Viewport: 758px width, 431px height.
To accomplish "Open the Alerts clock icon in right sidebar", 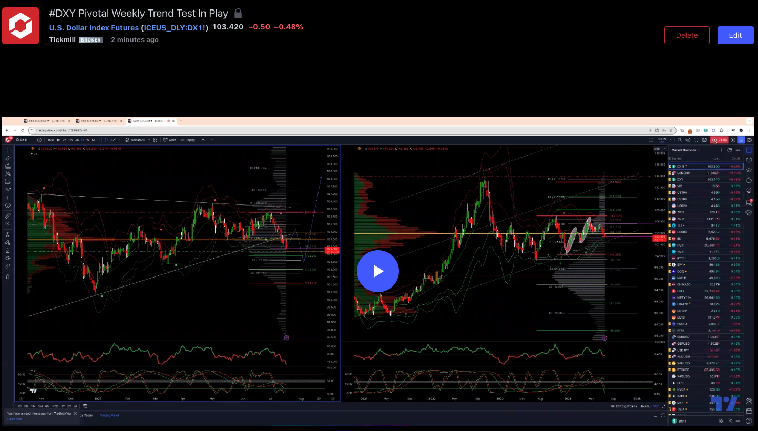I will [x=749, y=160].
